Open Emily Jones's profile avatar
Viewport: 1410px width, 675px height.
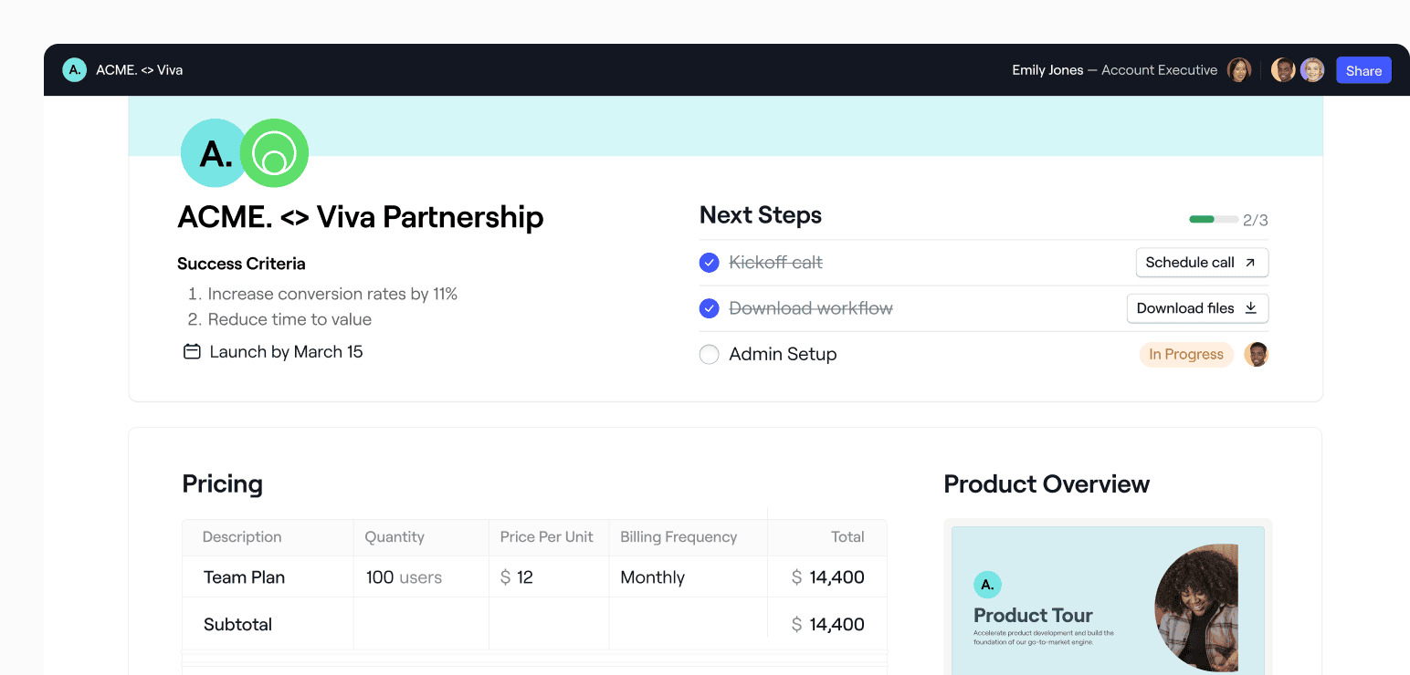[x=1239, y=70]
